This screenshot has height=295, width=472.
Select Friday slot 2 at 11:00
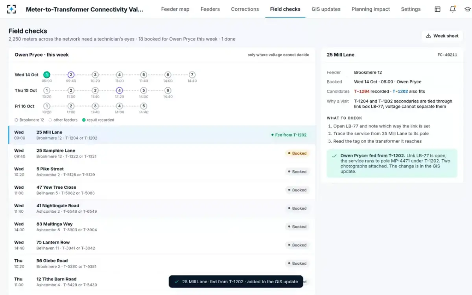(x=71, y=106)
